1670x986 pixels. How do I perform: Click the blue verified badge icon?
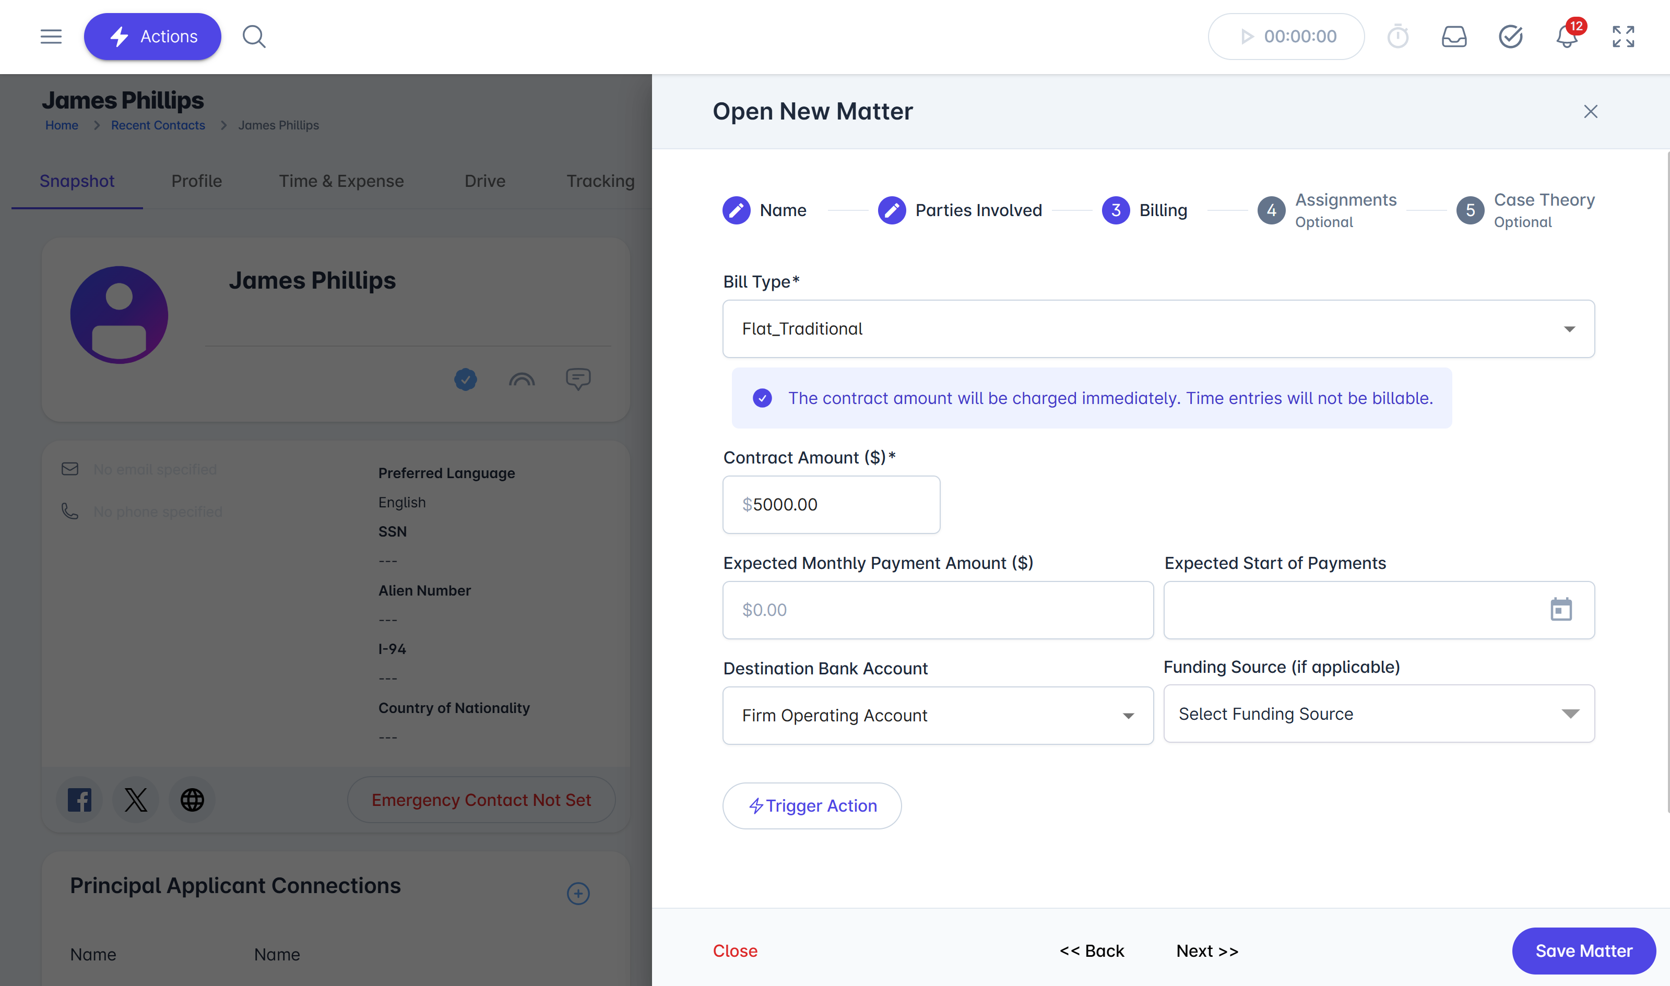pyautogui.click(x=466, y=379)
